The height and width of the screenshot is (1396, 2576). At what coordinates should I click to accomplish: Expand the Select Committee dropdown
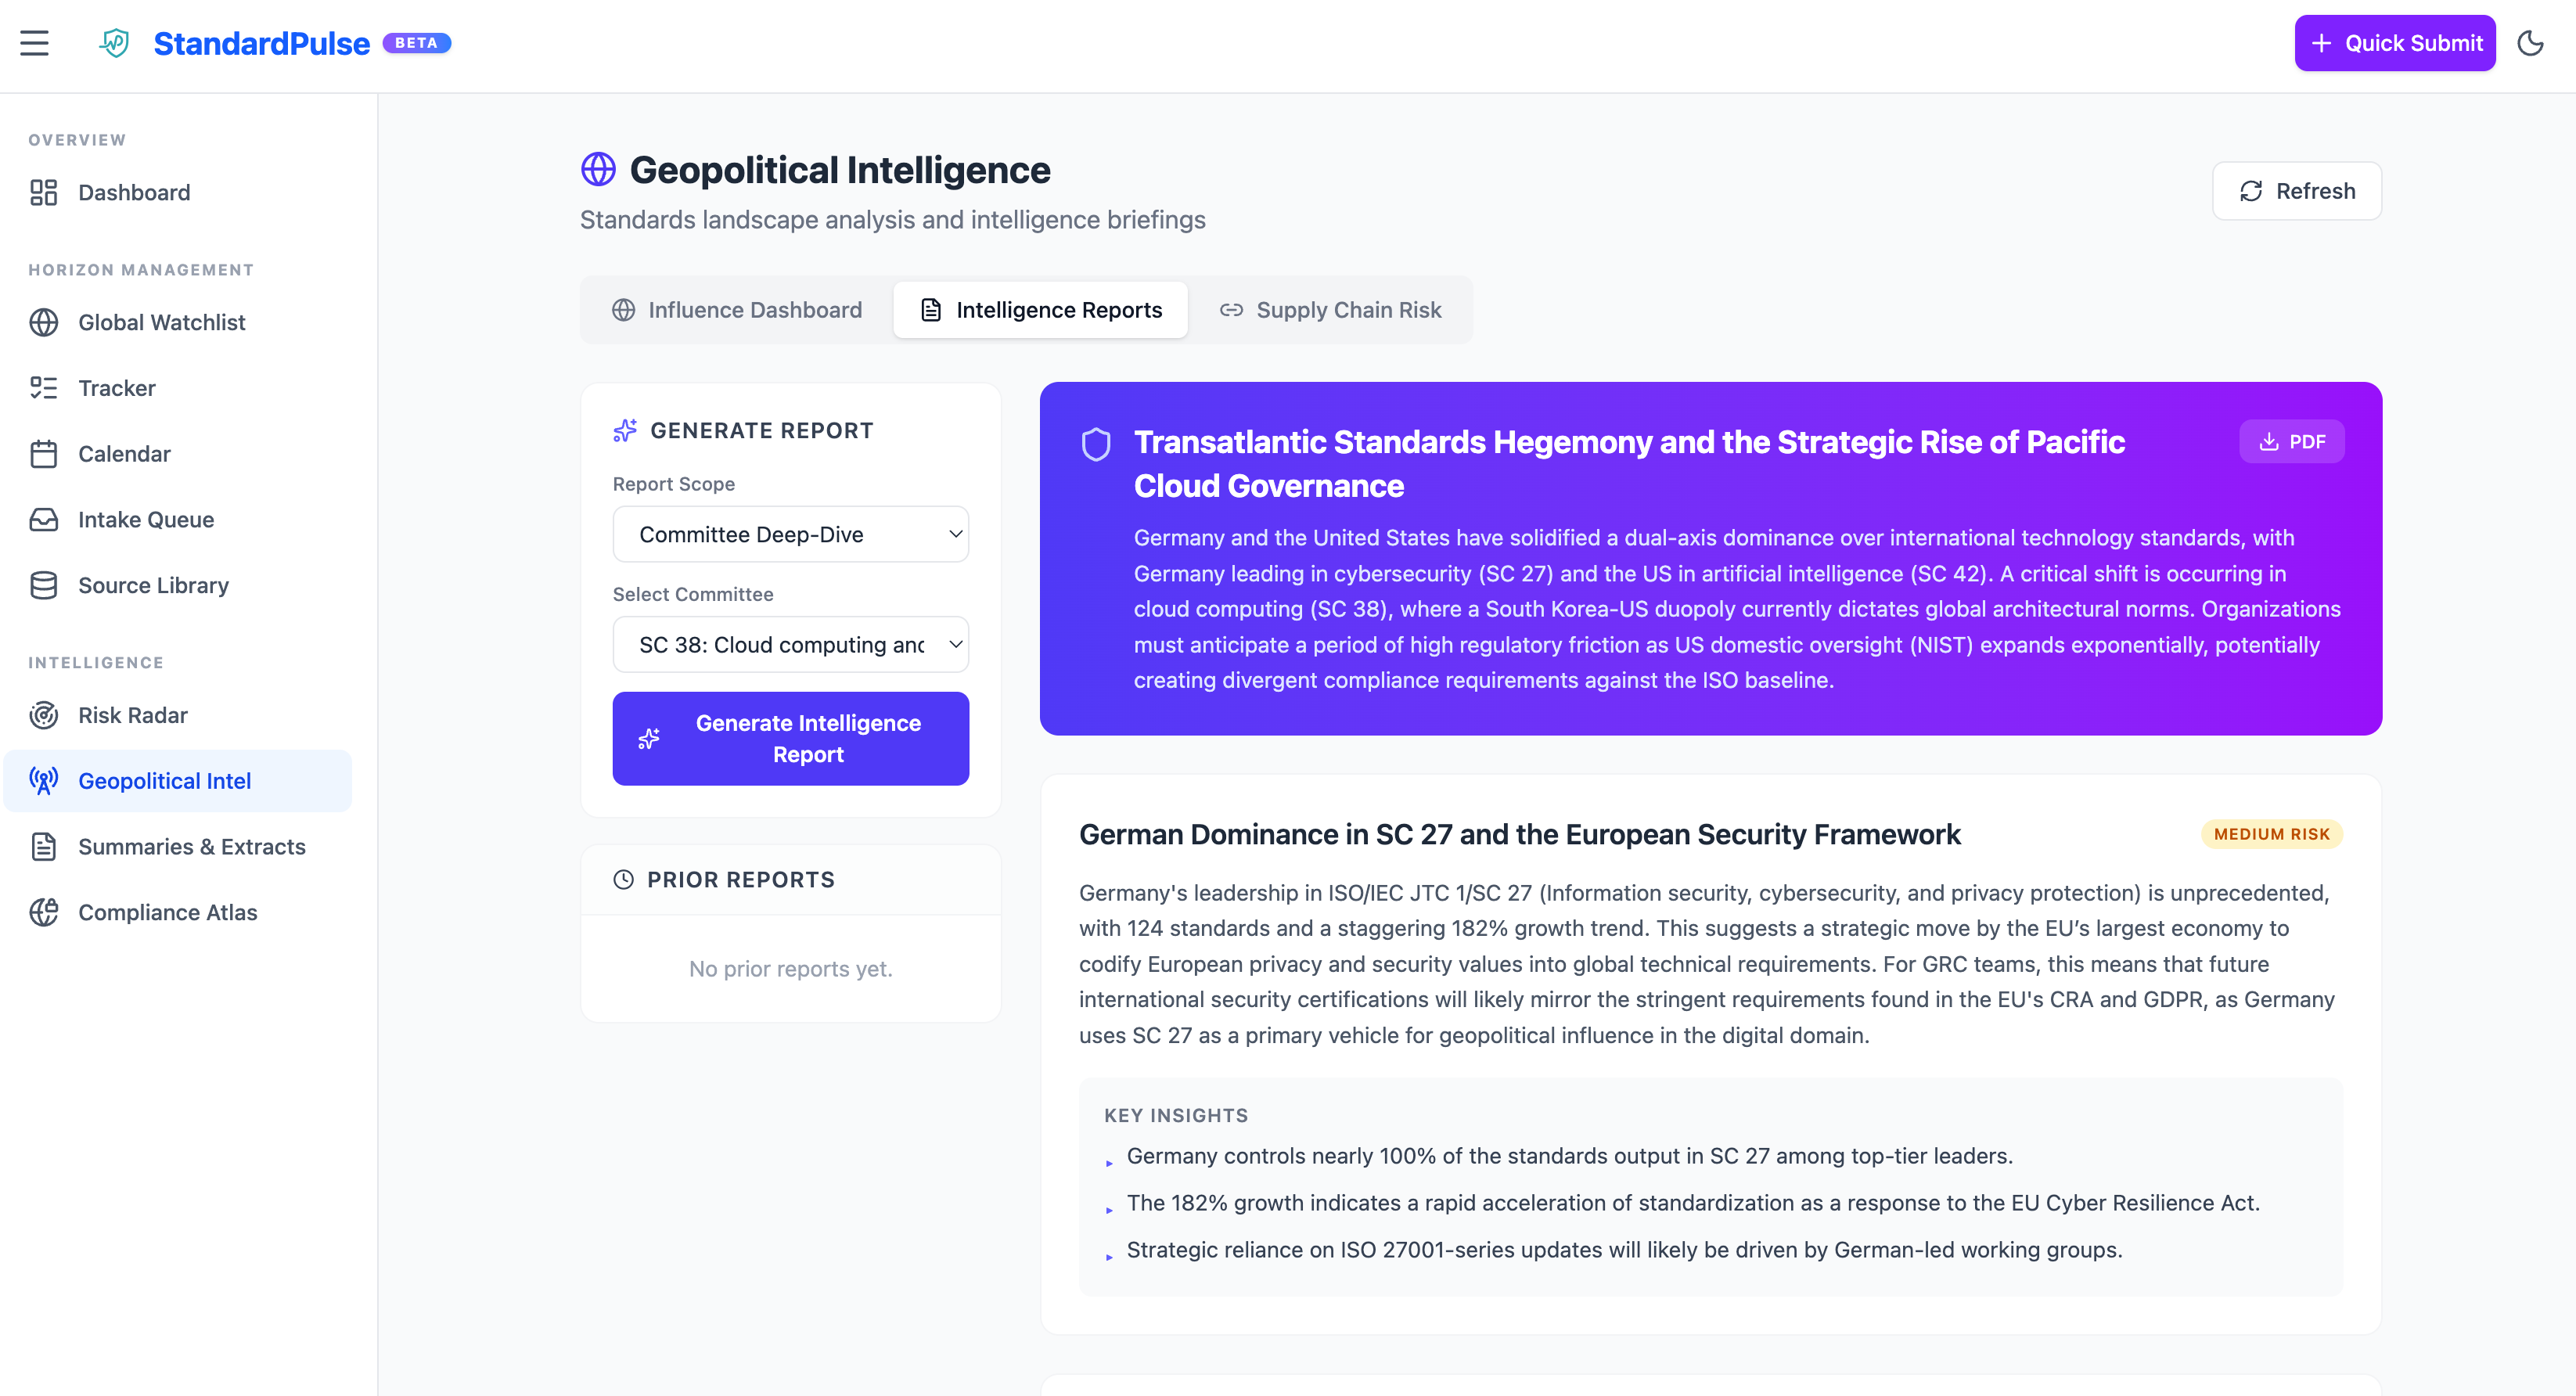(x=790, y=644)
